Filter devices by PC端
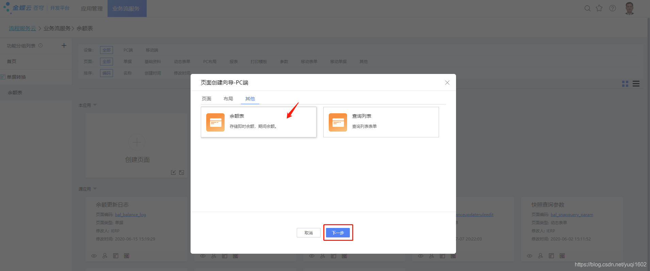 (128, 50)
